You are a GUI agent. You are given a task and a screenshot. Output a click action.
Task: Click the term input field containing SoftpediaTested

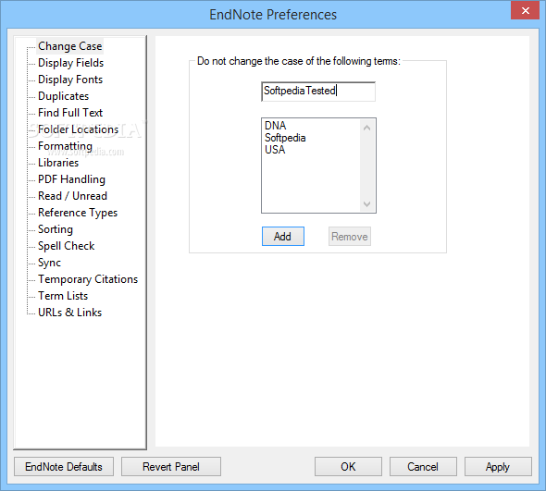tap(318, 92)
